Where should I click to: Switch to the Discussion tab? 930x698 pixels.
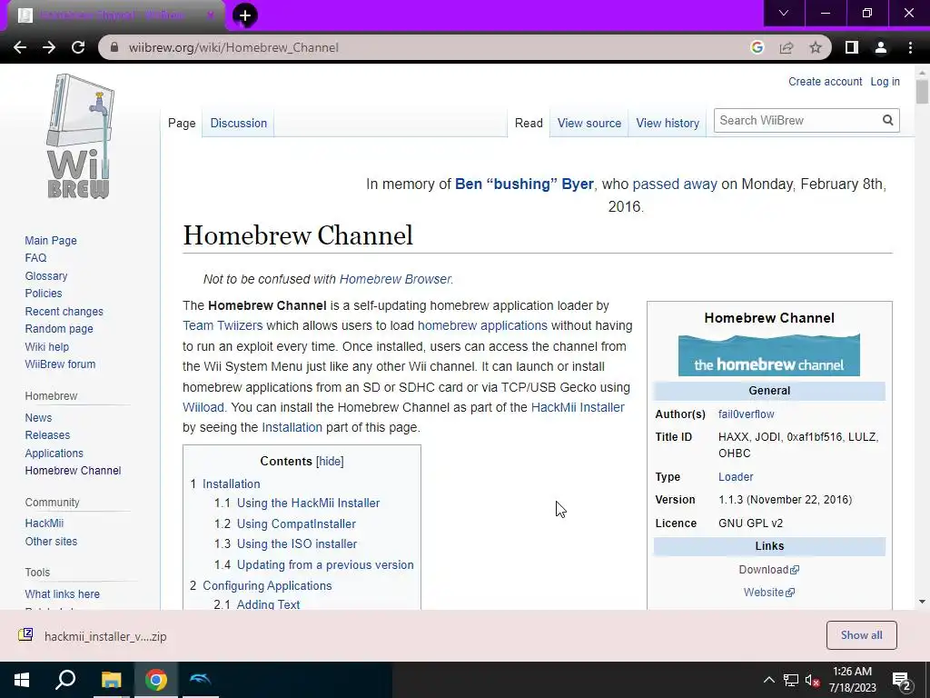click(x=239, y=123)
